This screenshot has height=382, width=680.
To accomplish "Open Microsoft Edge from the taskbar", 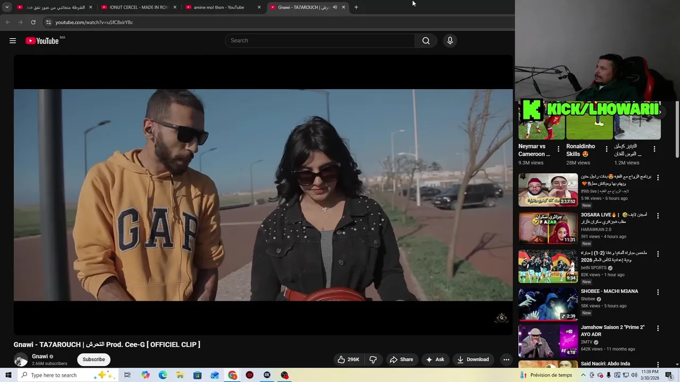I will pyautogui.click(x=163, y=375).
